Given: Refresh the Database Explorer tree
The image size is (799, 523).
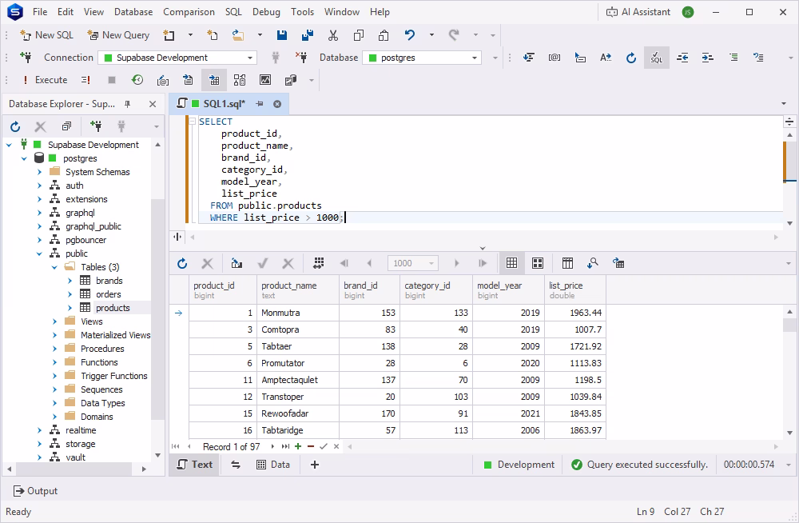Looking at the screenshot, I should 15,126.
